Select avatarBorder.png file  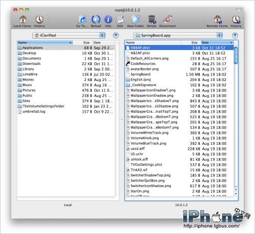click(180, 69)
